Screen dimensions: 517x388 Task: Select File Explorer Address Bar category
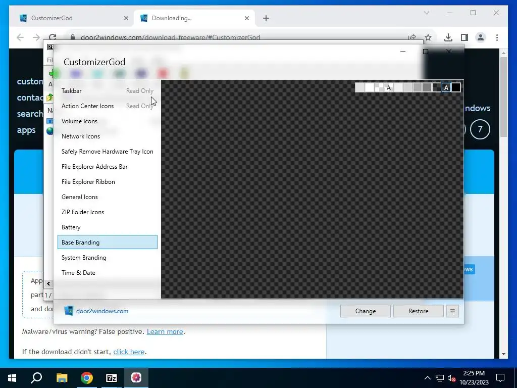pyautogui.click(x=108, y=167)
